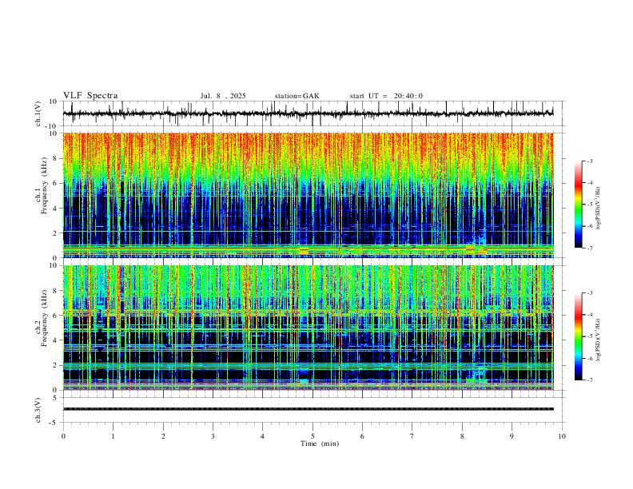
Task: Click the time-axis tick label "5"
Action: click(x=313, y=436)
